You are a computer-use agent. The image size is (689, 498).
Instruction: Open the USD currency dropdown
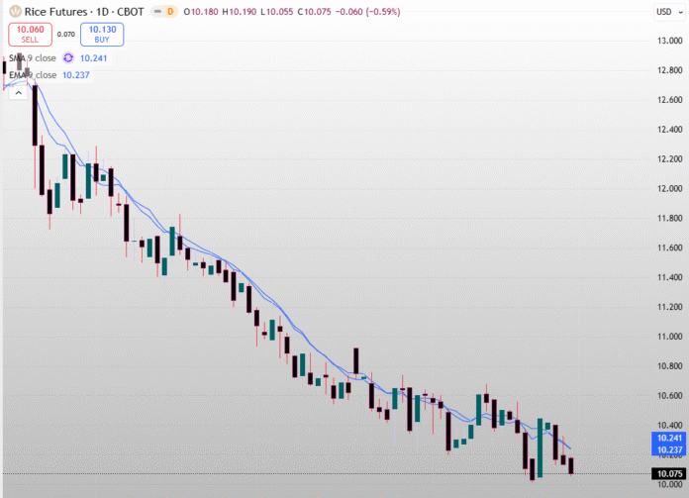[664, 11]
